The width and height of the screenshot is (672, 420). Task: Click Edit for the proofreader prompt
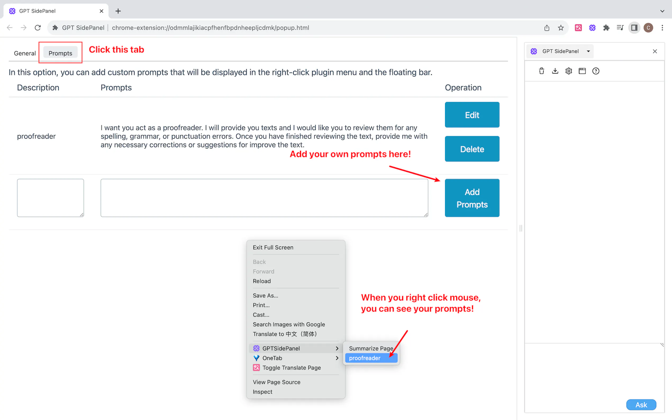tap(472, 115)
